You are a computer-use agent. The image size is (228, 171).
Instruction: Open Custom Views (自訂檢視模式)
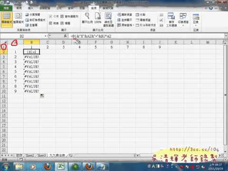pyautogui.click(x=36, y=20)
